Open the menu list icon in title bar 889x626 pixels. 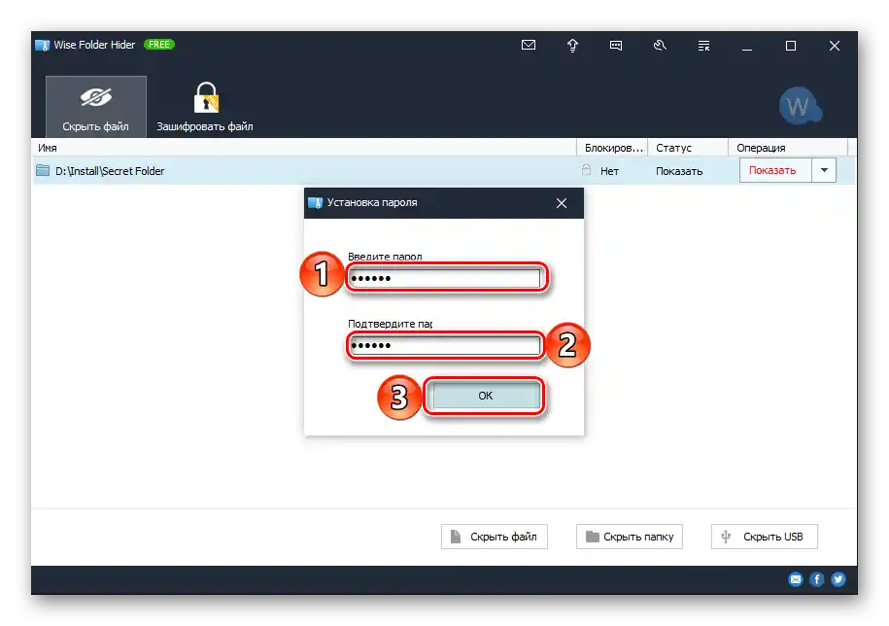tap(703, 46)
